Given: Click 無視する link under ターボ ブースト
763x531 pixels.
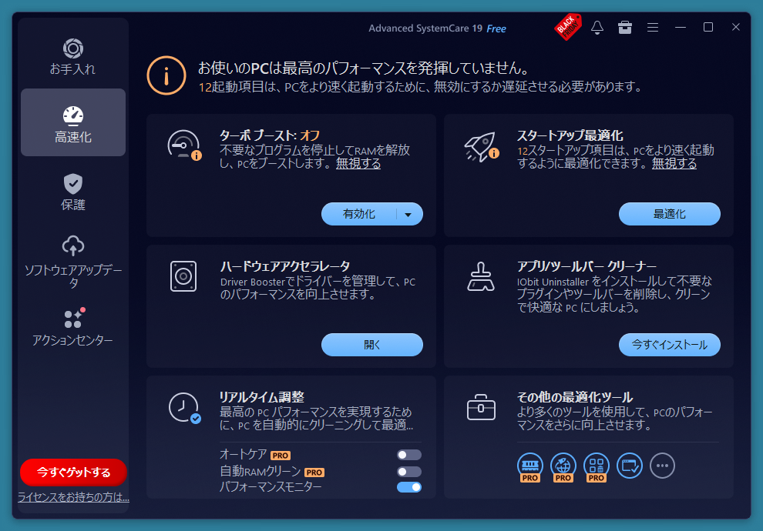Looking at the screenshot, I should pos(358,163).
